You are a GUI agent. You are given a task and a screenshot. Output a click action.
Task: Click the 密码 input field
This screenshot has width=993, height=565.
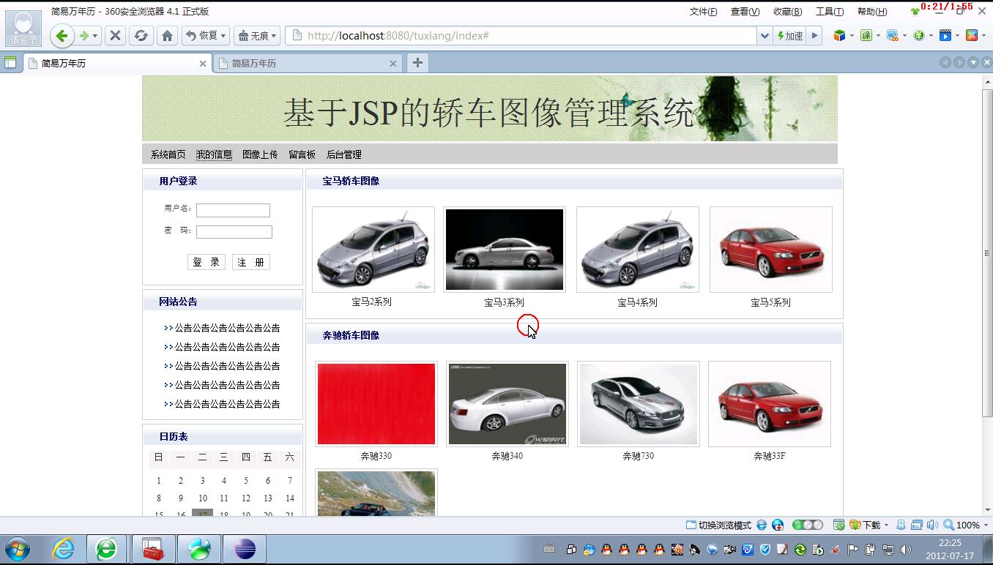tap(234, 232)
